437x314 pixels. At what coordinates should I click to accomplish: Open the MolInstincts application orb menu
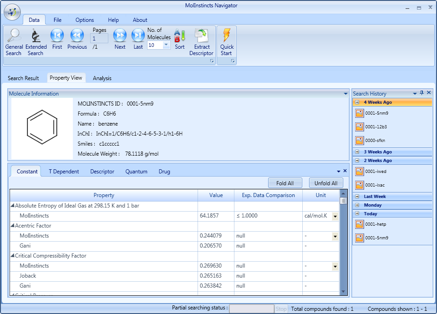click(x=12, y=12)
